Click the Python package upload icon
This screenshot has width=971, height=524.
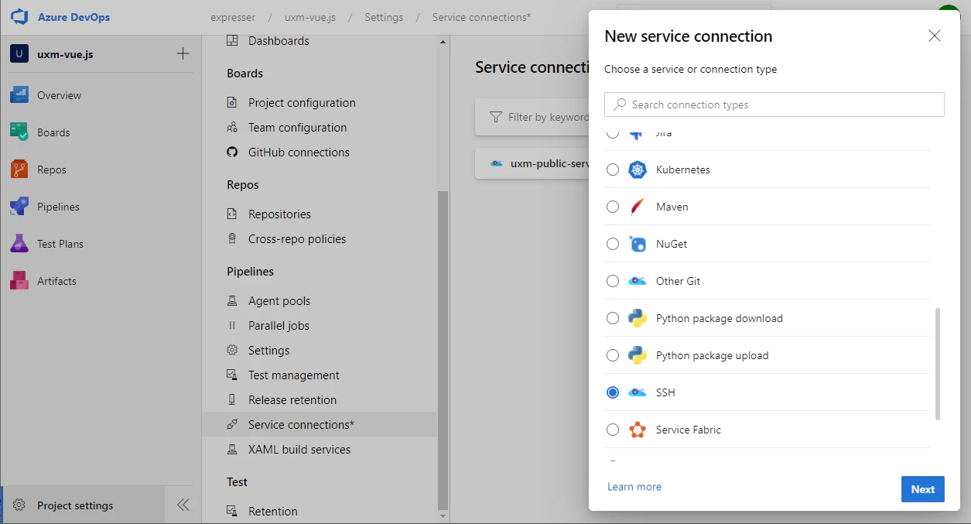point(638,355)
